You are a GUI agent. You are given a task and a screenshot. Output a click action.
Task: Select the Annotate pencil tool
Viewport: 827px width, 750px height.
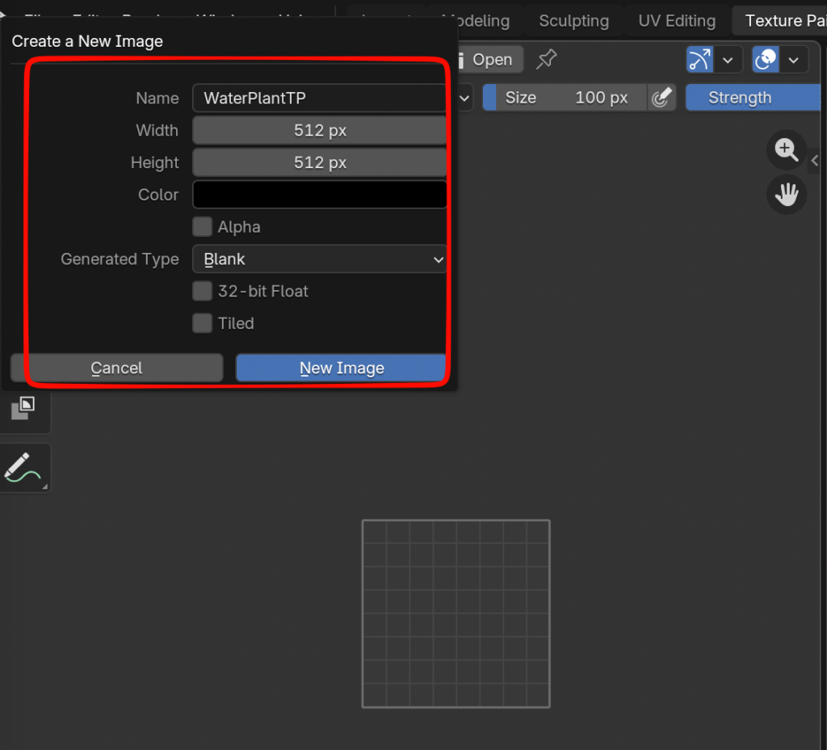[x=24, y=467]
